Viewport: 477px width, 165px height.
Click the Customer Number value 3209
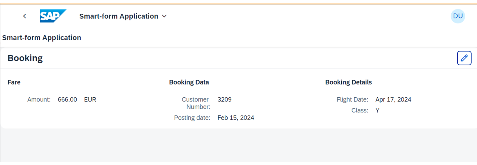pos(224,100)
